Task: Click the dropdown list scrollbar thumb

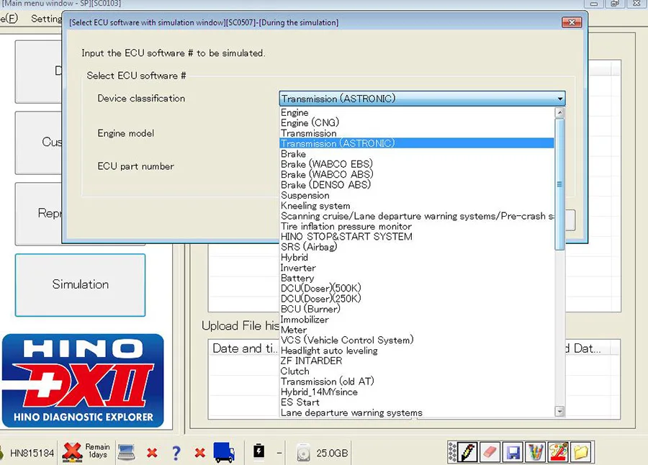Action: [559, 184]
